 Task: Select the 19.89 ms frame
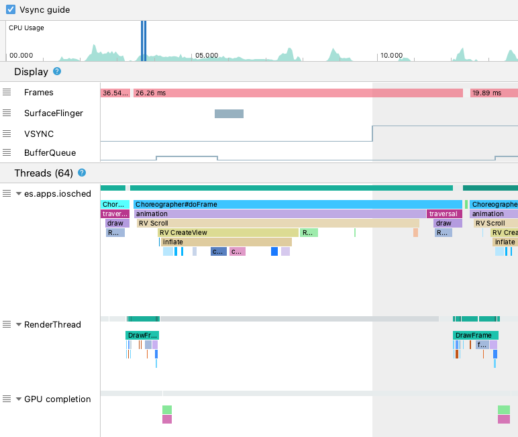(x=493, y=93)
